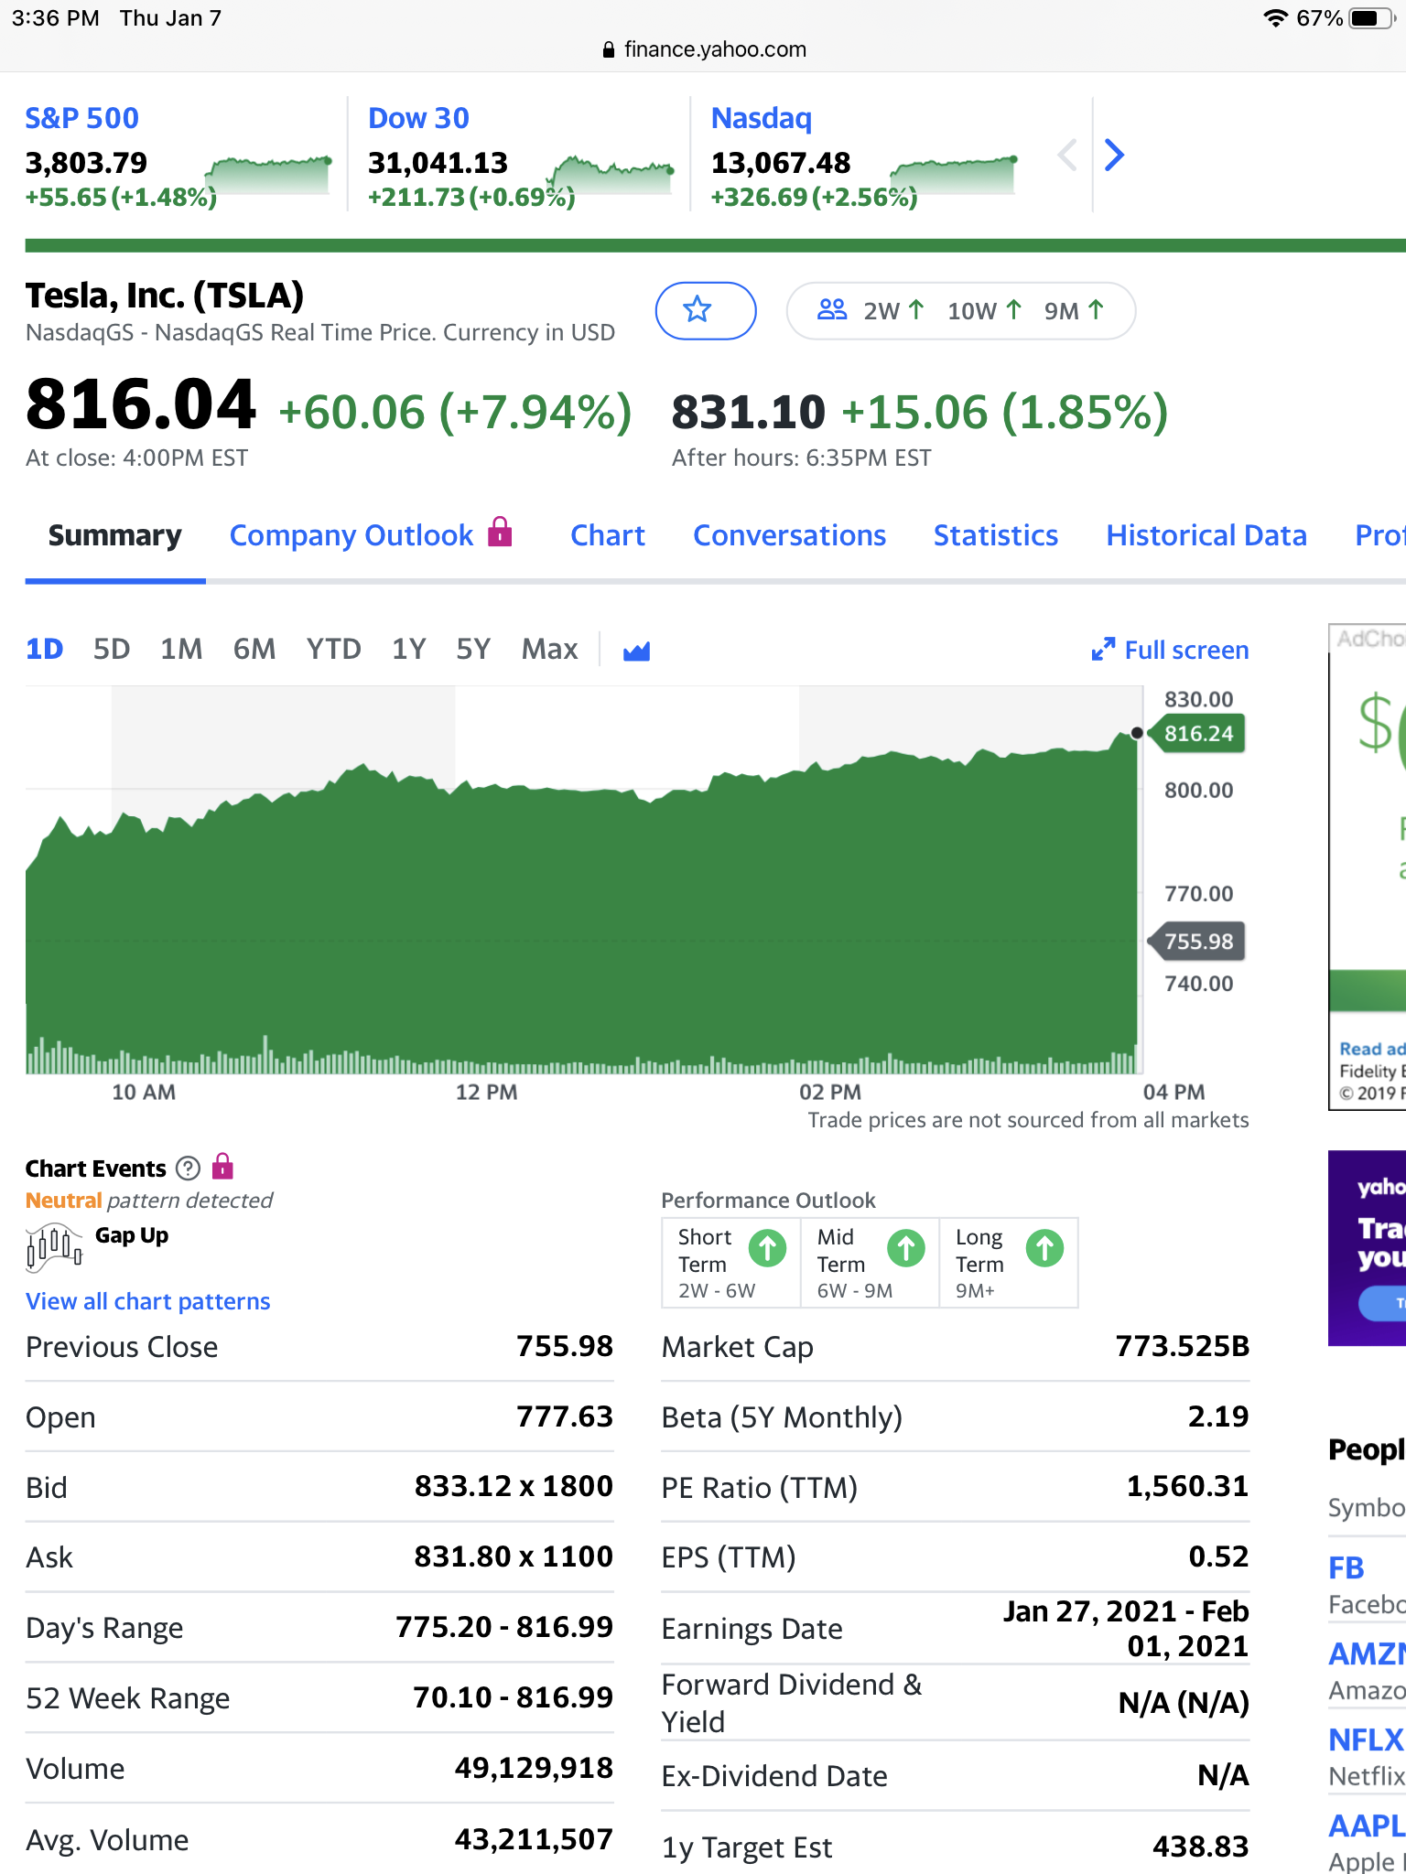Viewport: 1406px width, 1874px height.
Task: Tap the Gap Up candlestick pattern icon
Action: [54, 1246]
